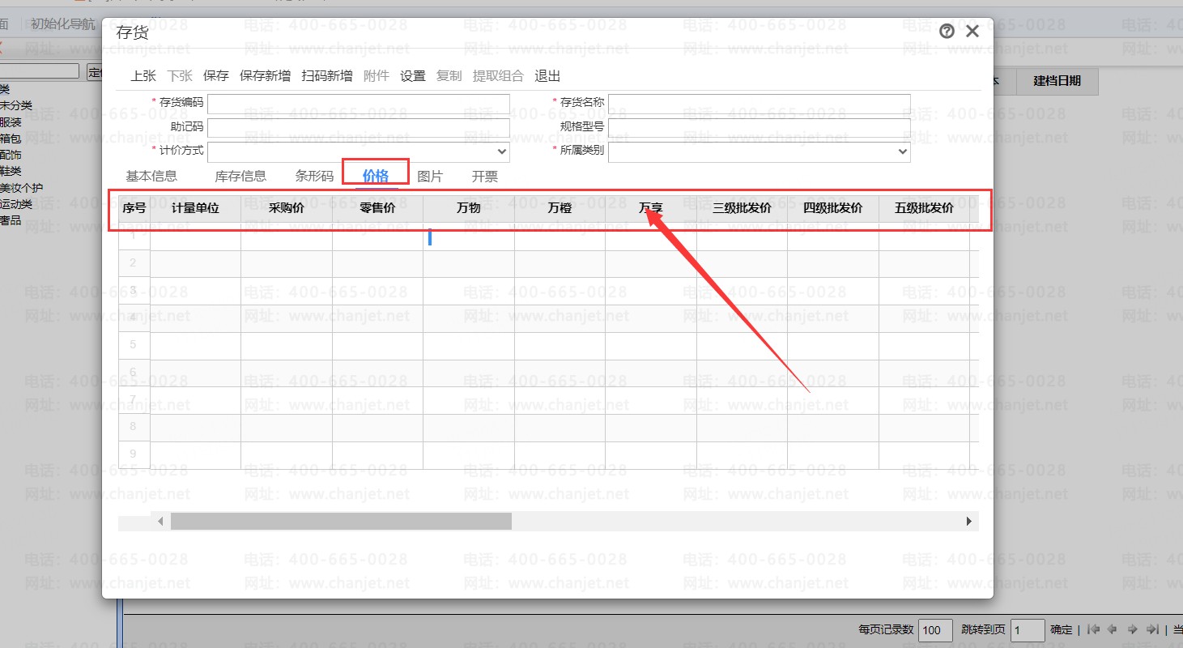Click 附件 in the toolbar
1183x648 pixels.
coord(377,76)
